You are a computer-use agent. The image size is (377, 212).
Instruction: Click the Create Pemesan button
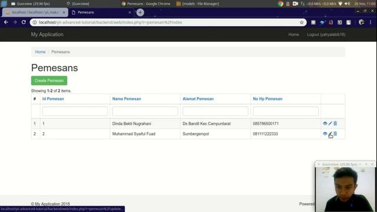pyautogui.click(x=49, y=81)
